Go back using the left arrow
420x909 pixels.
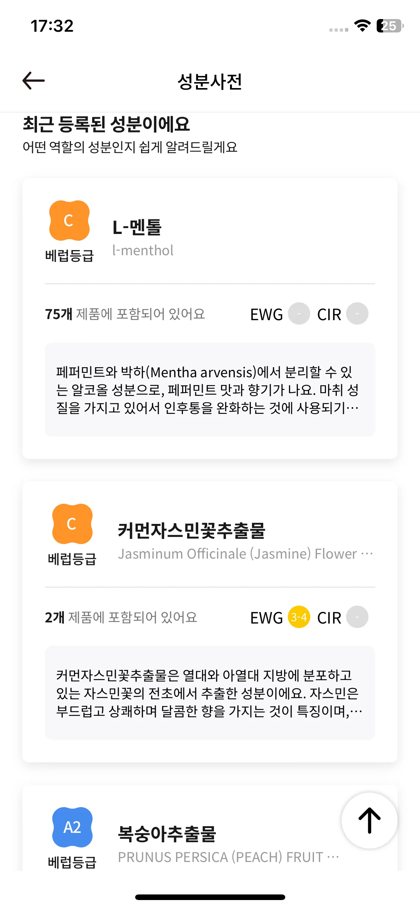click(x=34, y=81)
